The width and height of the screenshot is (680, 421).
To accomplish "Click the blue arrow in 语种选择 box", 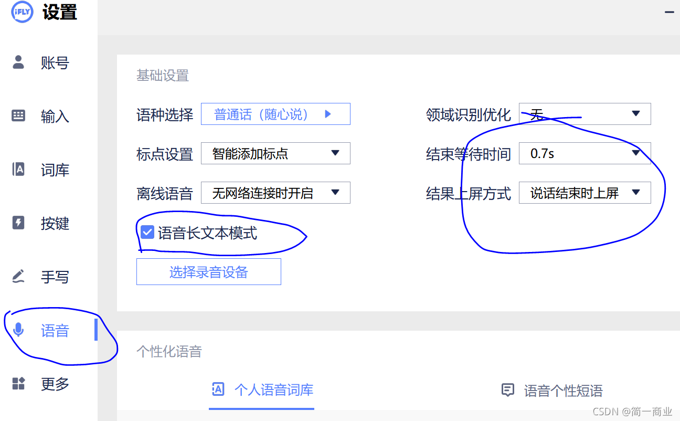I will [328, 114].
